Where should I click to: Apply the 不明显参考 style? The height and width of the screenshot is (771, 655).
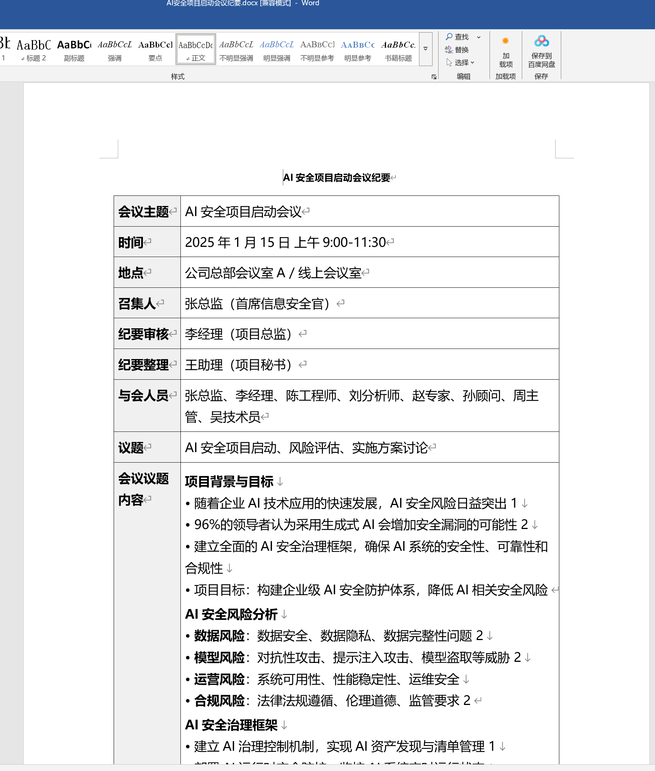pyautogui.click(x=317, y=49)
